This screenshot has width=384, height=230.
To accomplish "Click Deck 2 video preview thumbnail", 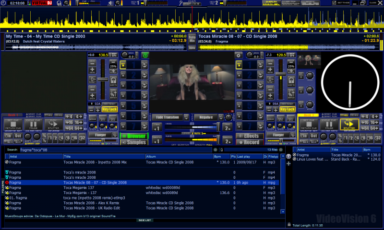I will pyautogui.click(x=309, y=60).
